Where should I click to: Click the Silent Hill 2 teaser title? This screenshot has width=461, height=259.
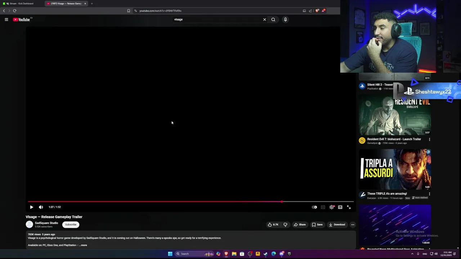click(380, 85)
